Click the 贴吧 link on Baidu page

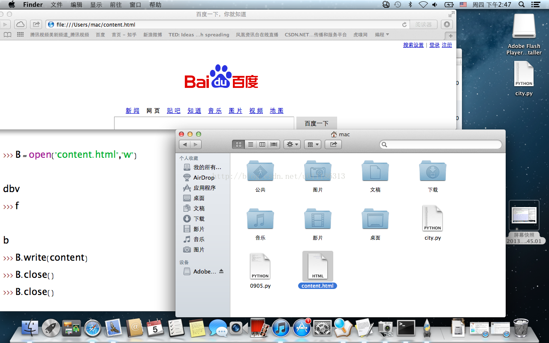click(174, 111)
